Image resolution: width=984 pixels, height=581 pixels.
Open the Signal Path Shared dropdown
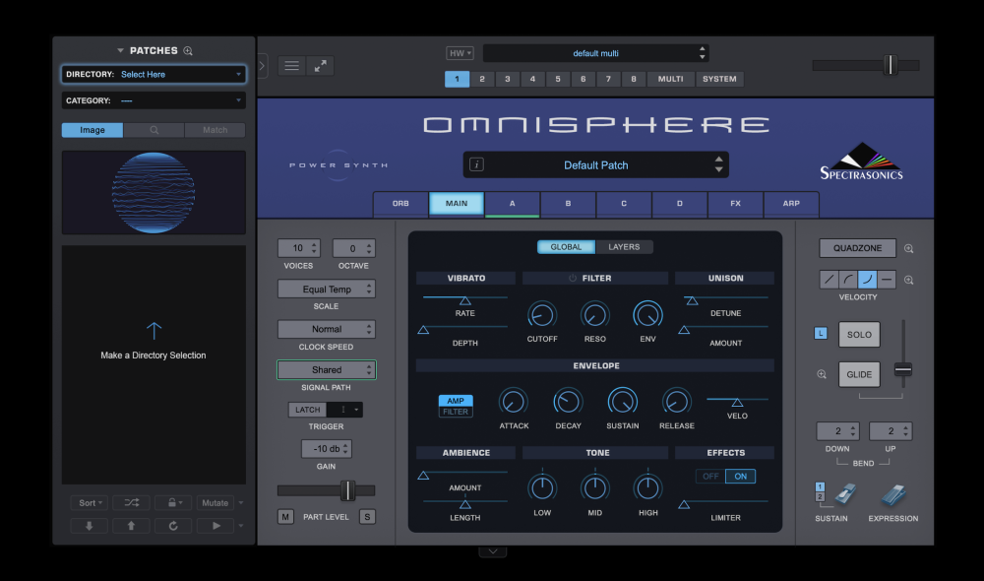click(326, 369)
